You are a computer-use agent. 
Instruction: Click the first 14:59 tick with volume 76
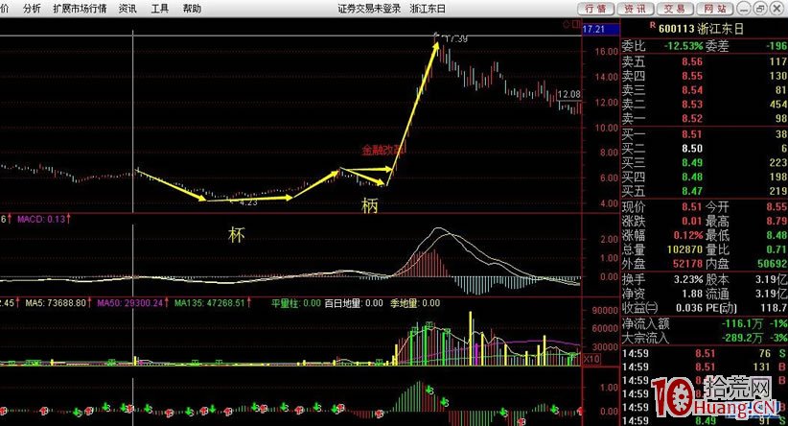point(706,354)
